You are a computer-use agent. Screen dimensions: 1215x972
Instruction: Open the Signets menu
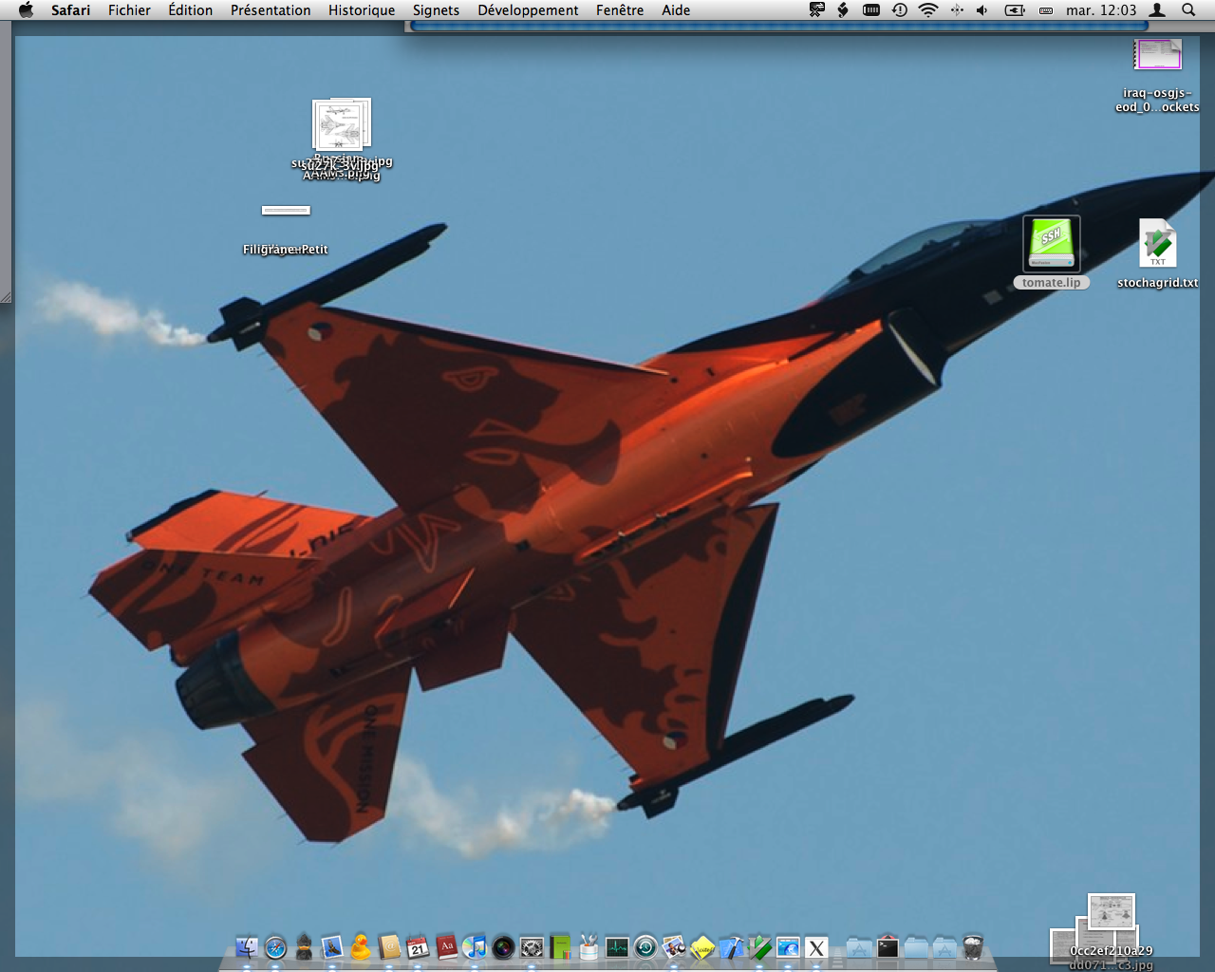(436, 10)
